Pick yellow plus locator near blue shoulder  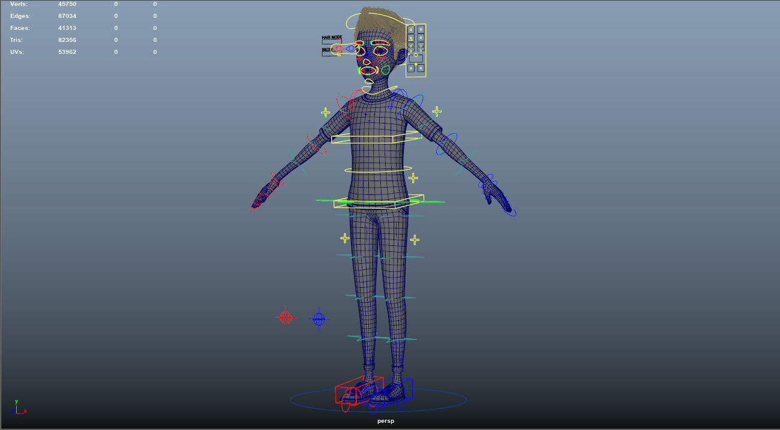click(437, 111)
